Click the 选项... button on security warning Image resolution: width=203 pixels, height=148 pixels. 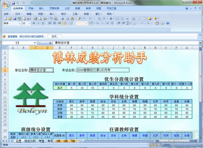point(55,36)
